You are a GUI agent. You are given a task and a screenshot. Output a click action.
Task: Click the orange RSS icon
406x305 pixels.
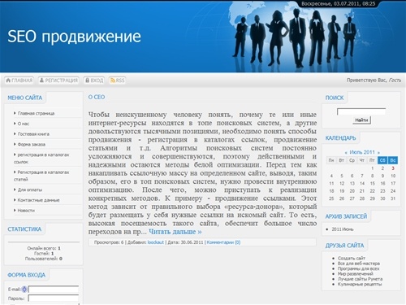click(113, 81)
